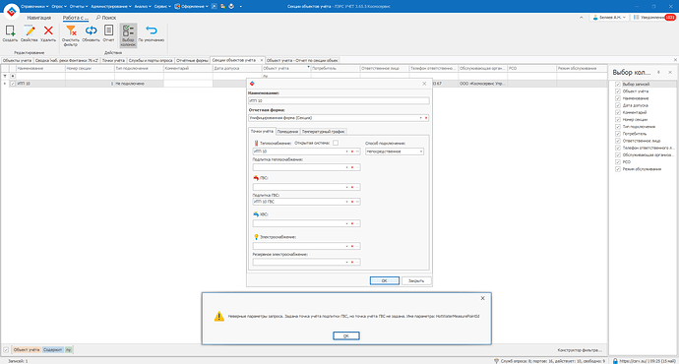The image size is (679, 364).
Task: Uncheck Номер секции column checkbox
Action: 618,119
